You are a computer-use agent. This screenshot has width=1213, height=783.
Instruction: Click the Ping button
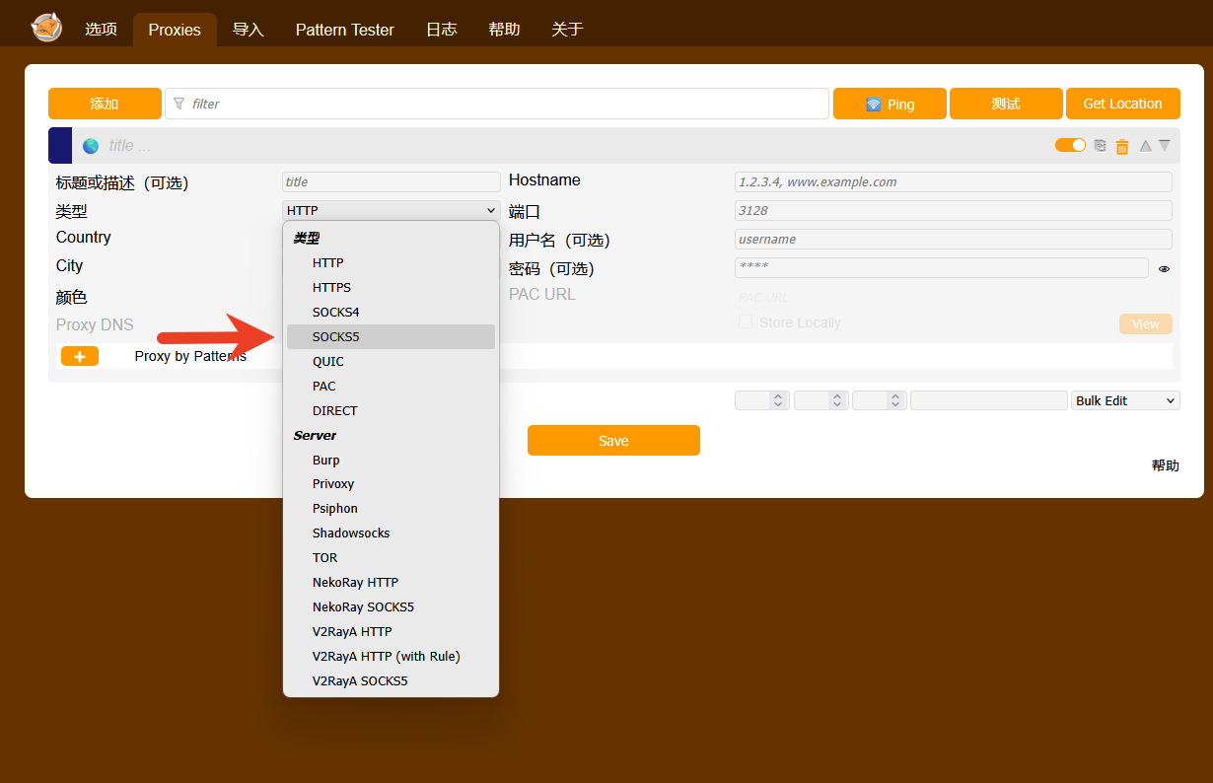click(x=890, y=104)
